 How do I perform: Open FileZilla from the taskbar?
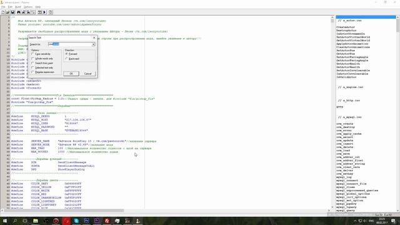[x=107, y=221]
